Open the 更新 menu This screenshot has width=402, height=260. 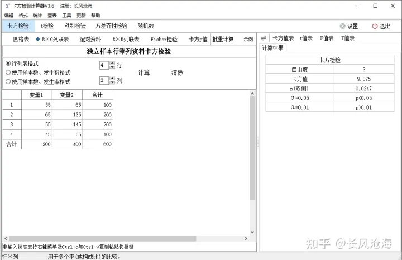[81, 16]
